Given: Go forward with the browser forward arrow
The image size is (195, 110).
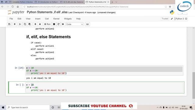Looking at the screenshot, I should (8, 7).
